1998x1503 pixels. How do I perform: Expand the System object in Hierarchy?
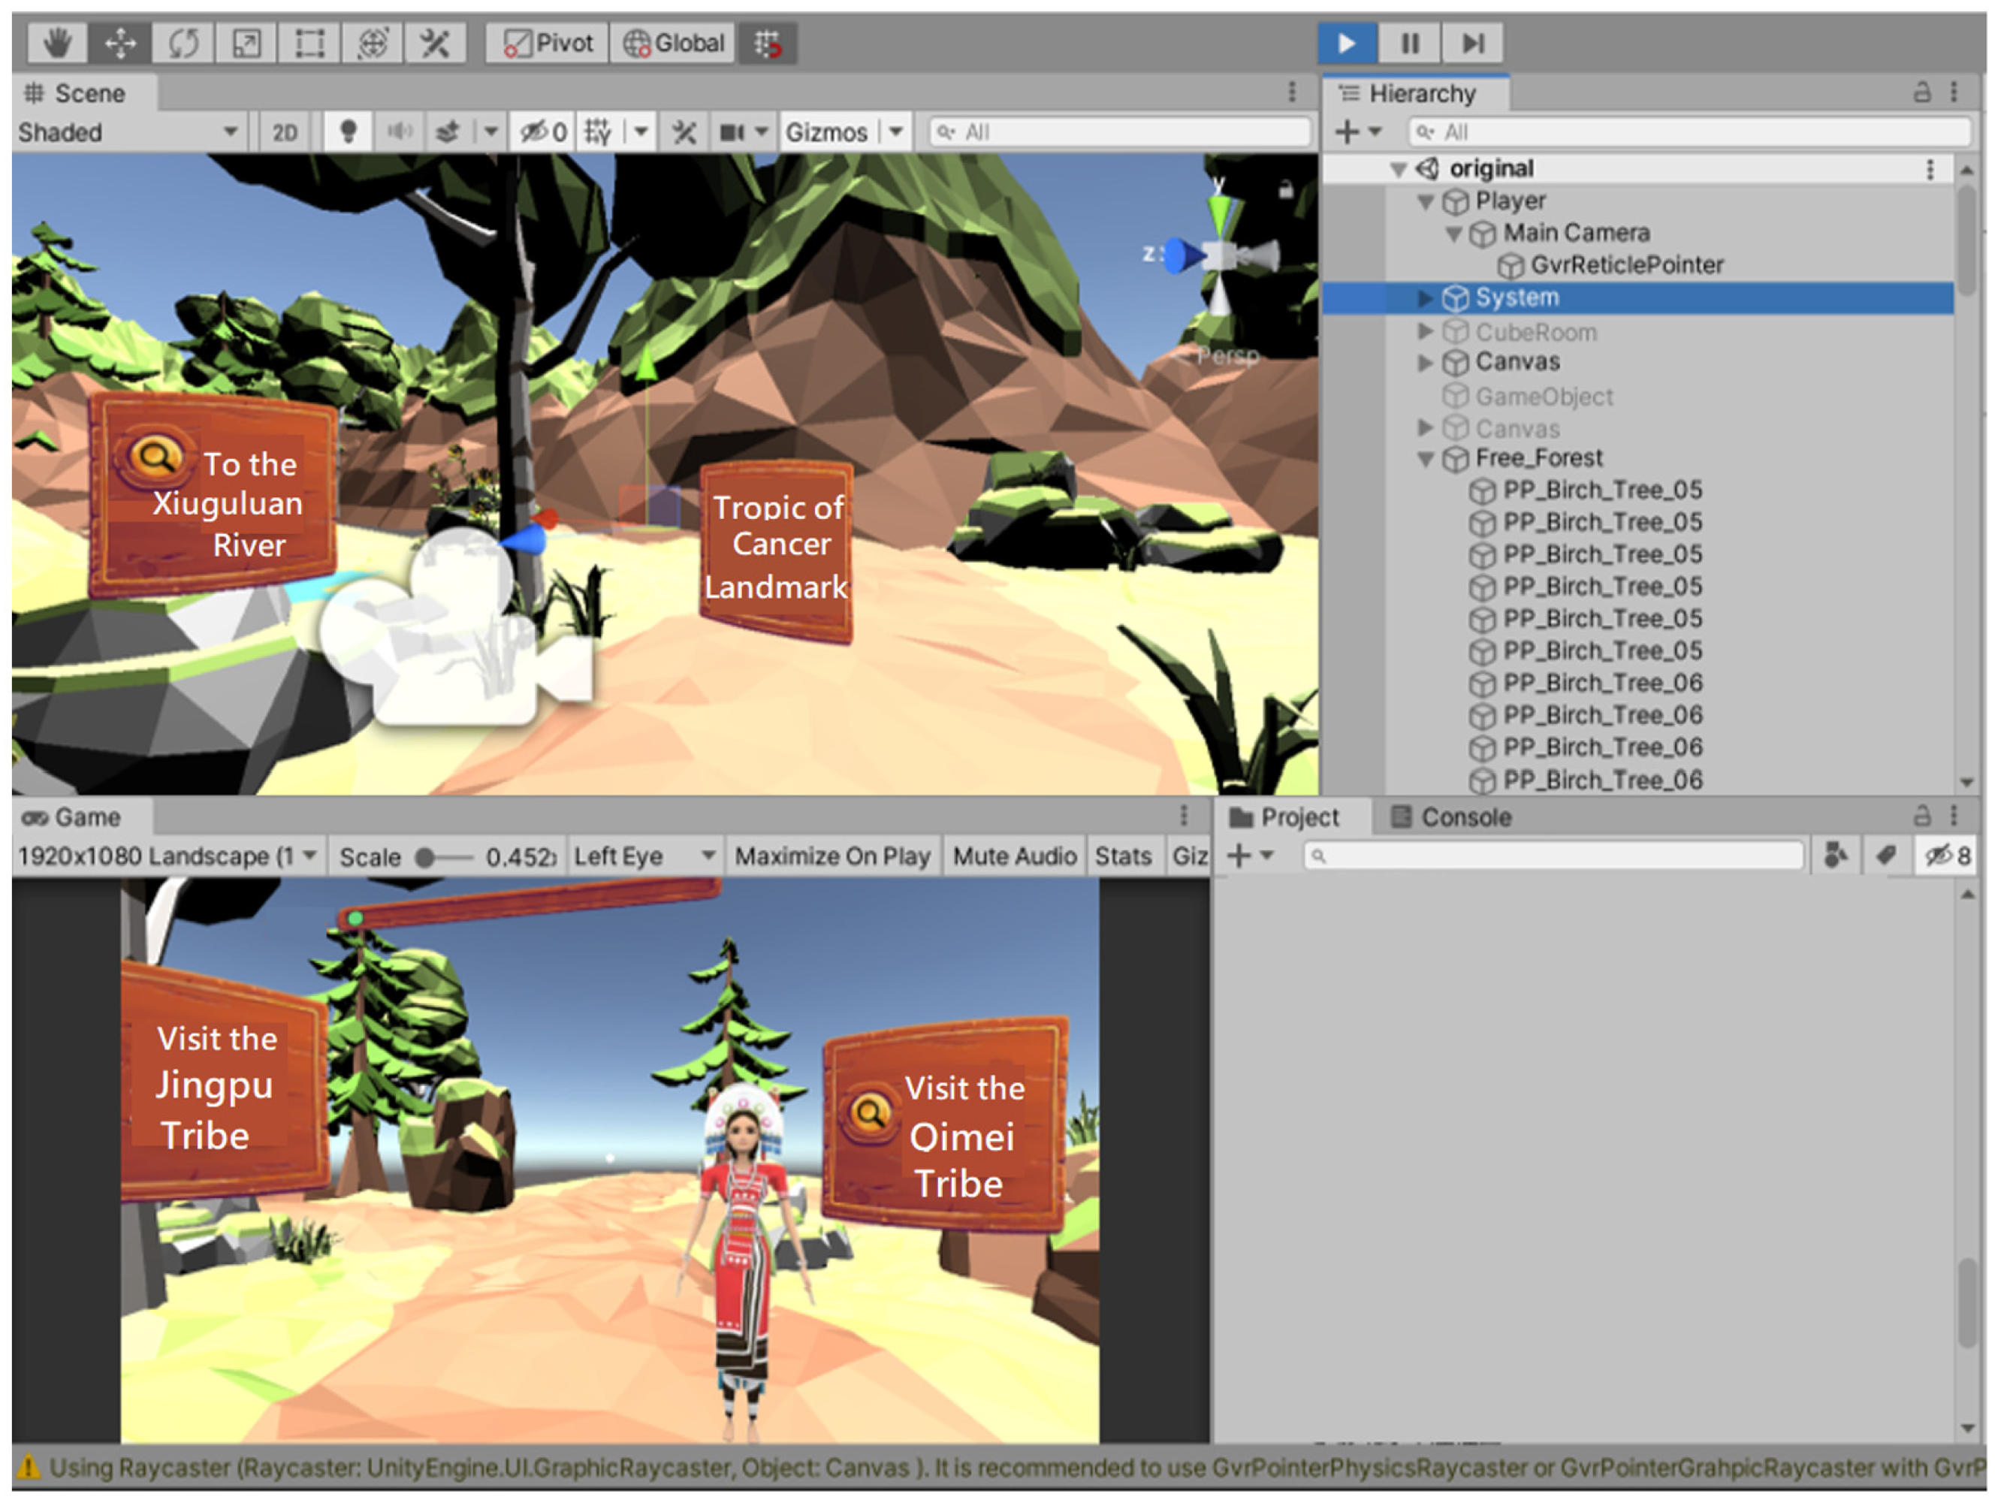click(1426, 297)
